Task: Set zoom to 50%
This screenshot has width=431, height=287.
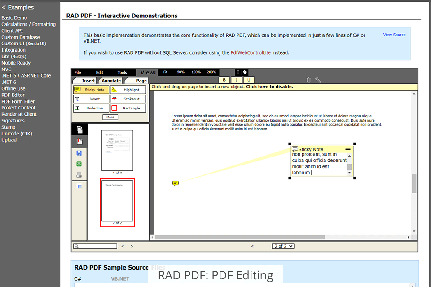Action: pyautogui.click(x=180, y=72)
